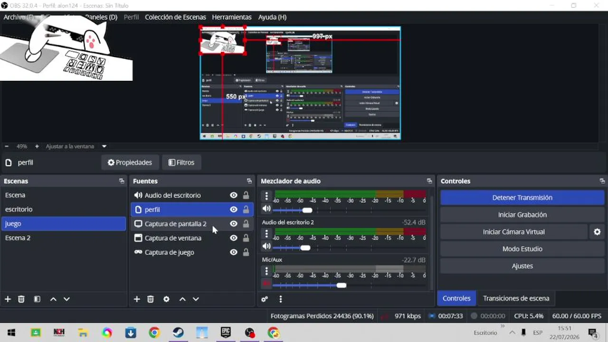Toggle visibility of Captura de pantalla 2
This screenshot has height=342, width=608.
point(233,224)
